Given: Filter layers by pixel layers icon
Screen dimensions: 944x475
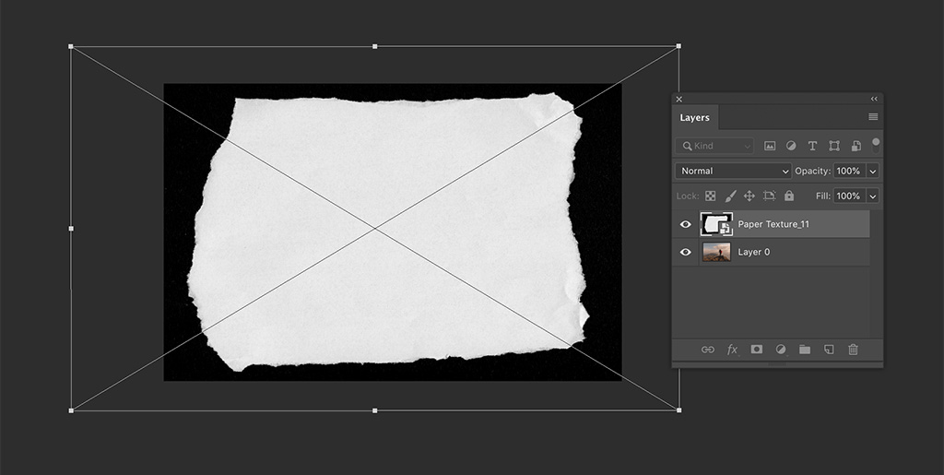Looking at the screenshot, I should (x=770, y=146).
